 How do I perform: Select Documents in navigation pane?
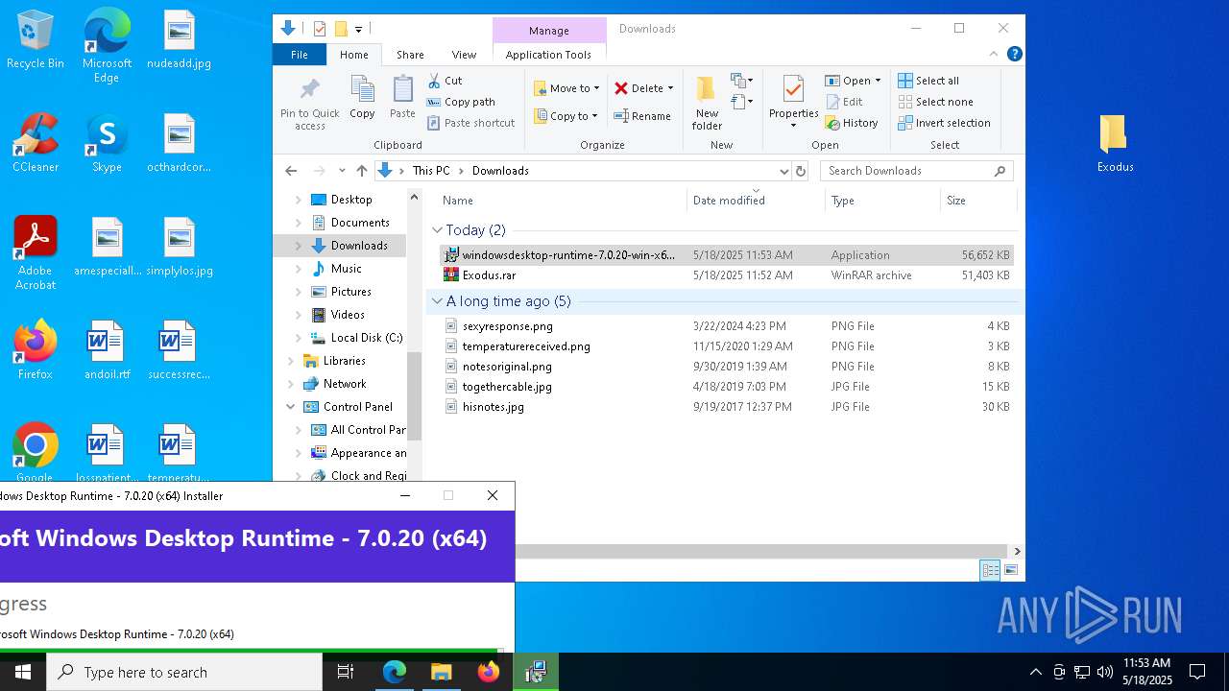coord(360,223)
